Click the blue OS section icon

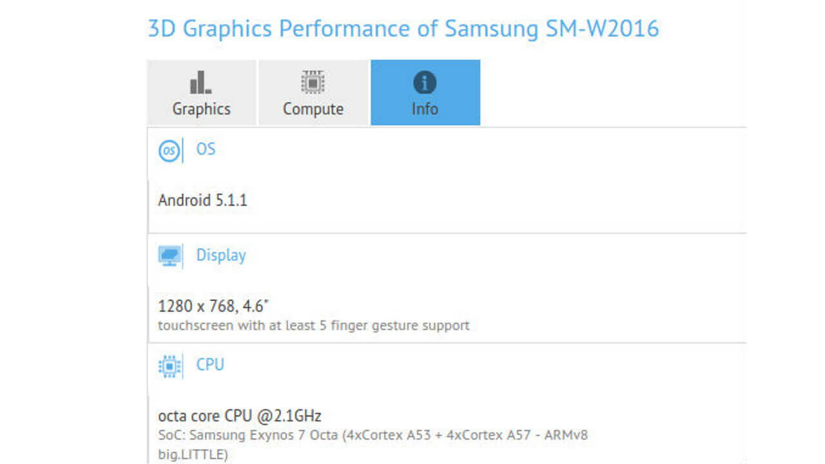(168, 151)
